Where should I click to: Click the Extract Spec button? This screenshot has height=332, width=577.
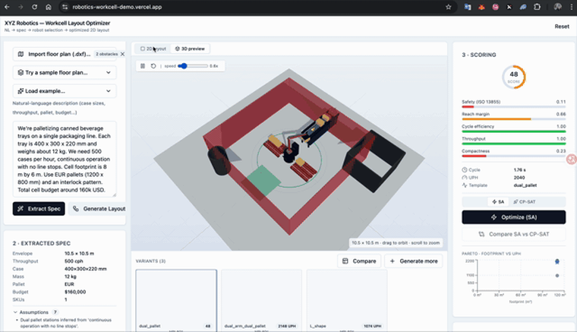(x=39, y=209)
